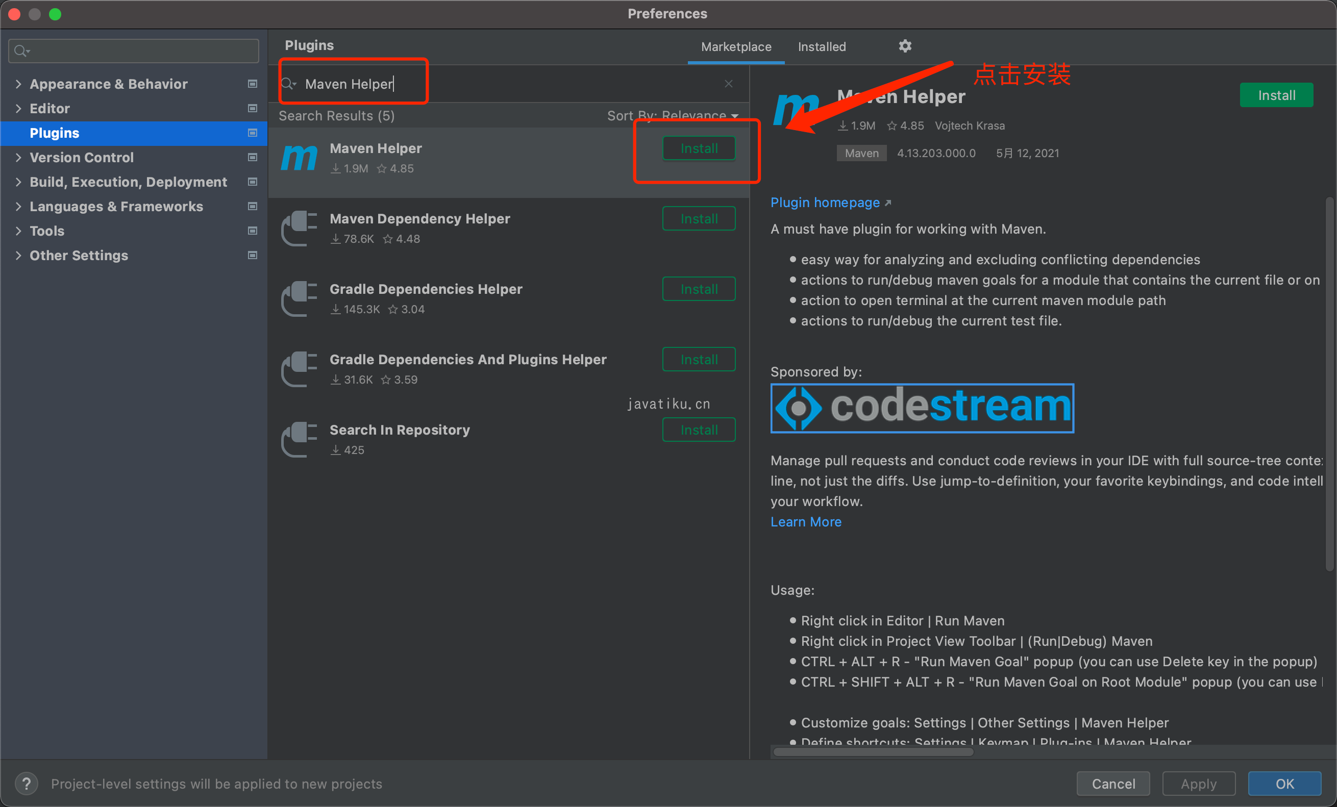Image resolution: width=1337 pixels, height=807 pixels.
Task: Click project-level icon next to Build, Execution, Deployment
Action: click(252, 181)
